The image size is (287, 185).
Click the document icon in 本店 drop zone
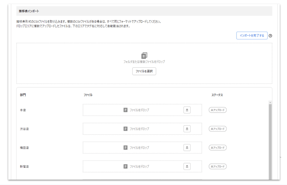coord(126,110)
